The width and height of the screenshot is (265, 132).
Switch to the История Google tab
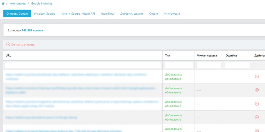click(45, 14)
